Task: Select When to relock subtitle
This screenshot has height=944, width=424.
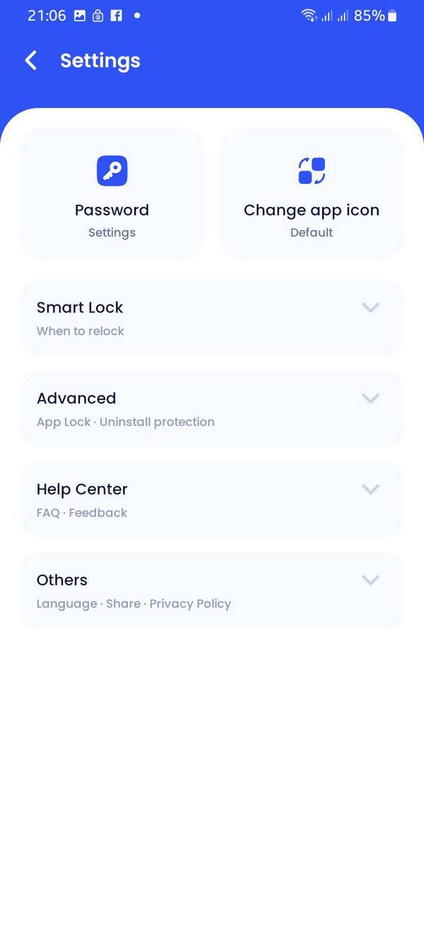Action: click(x=81, y=331)
